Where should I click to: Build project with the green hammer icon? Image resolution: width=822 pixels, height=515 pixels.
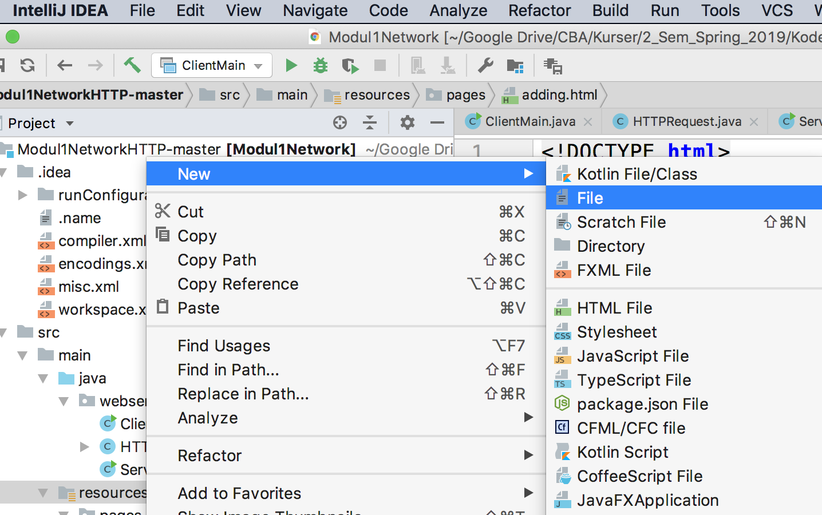point(132,65)
